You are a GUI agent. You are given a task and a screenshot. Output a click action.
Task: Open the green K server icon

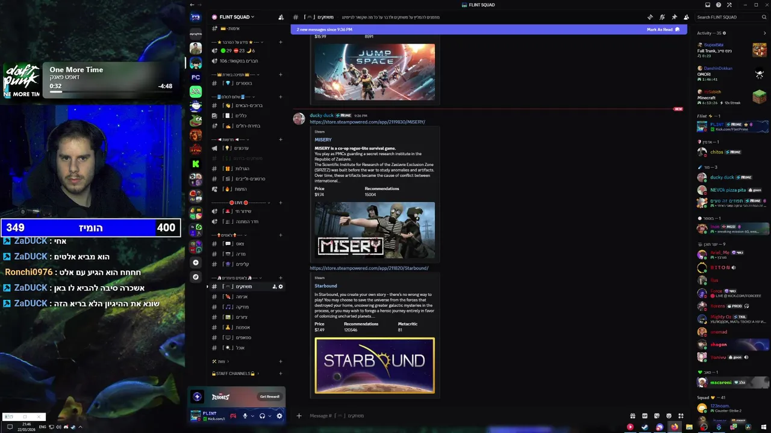click(195, 164)
